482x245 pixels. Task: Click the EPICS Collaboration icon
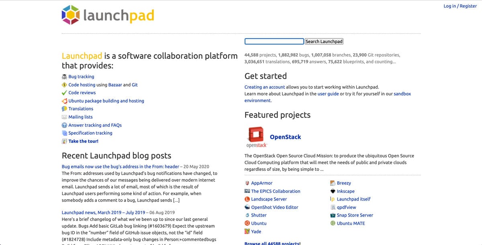pos(247,191)
